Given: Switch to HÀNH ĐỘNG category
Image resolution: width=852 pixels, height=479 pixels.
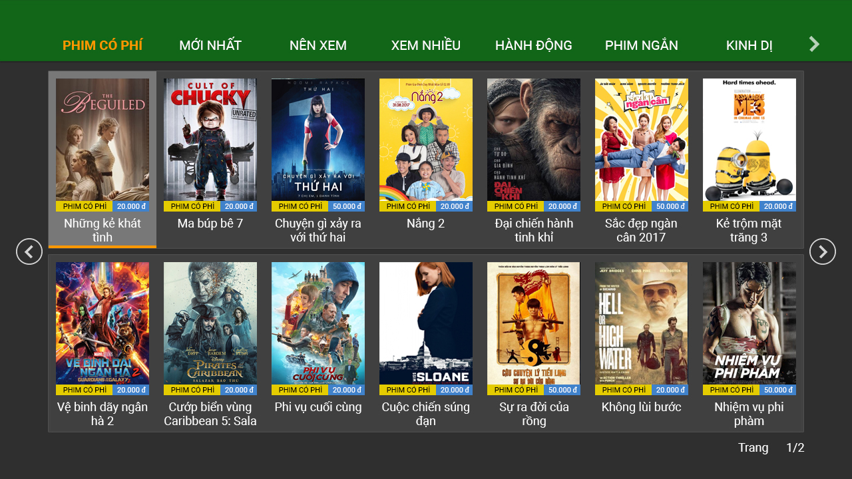Looking at the screenshot, I should (534, 45).
